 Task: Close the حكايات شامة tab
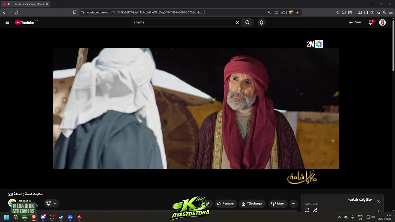coord(47,4)
